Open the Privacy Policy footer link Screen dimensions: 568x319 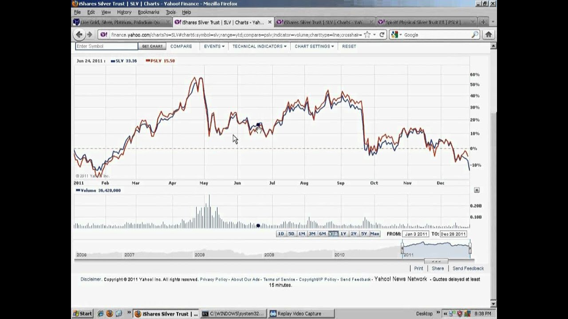214,280
